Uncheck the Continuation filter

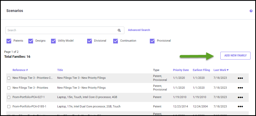click(x=116, y=41)
